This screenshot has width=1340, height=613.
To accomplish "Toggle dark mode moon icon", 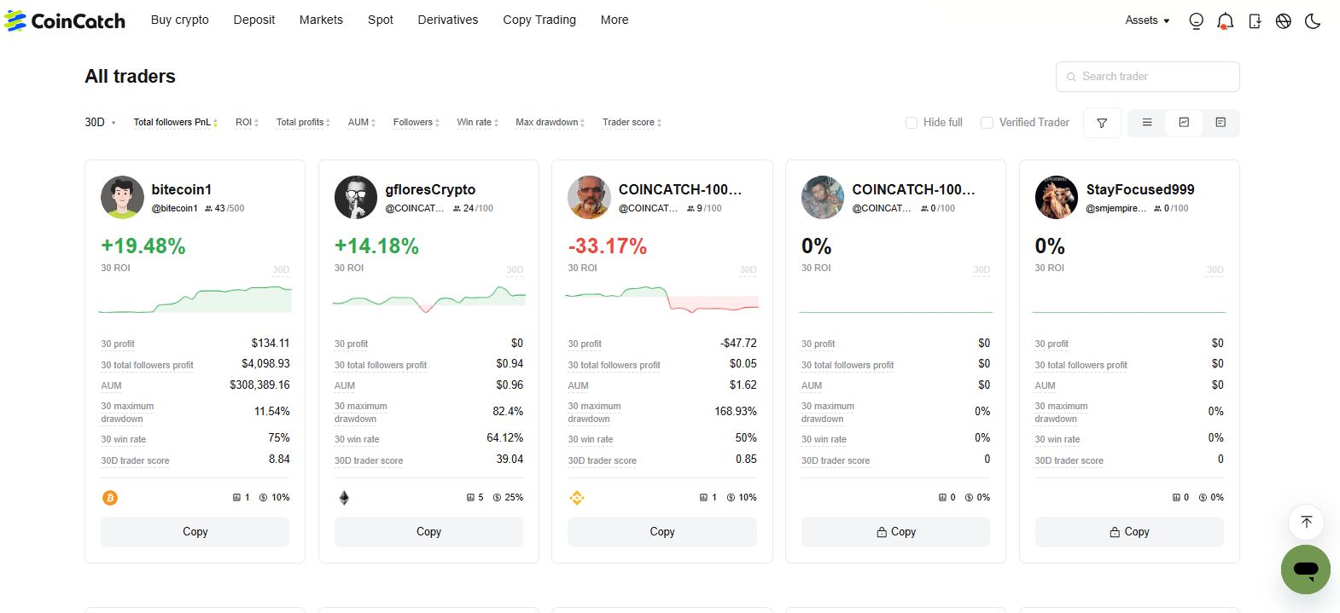I will [x=1313, y=21].
